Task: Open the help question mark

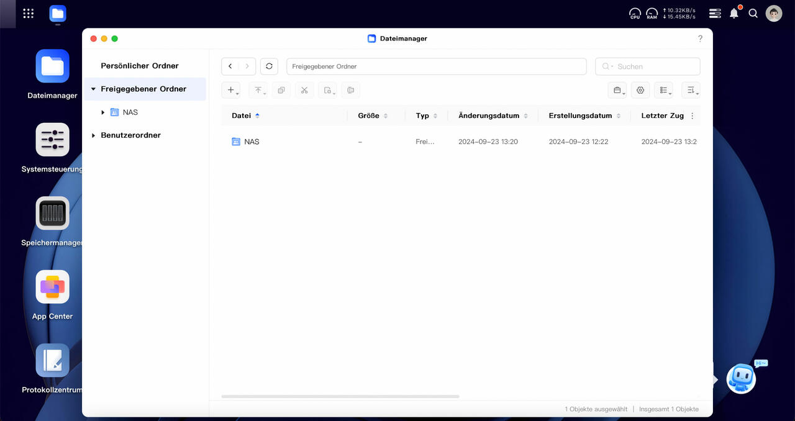Action: pyautogui.click(x=700, y=38)
